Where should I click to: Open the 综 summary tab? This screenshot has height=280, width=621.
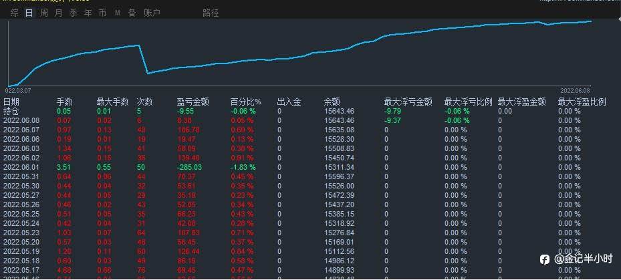click(15, 13)
